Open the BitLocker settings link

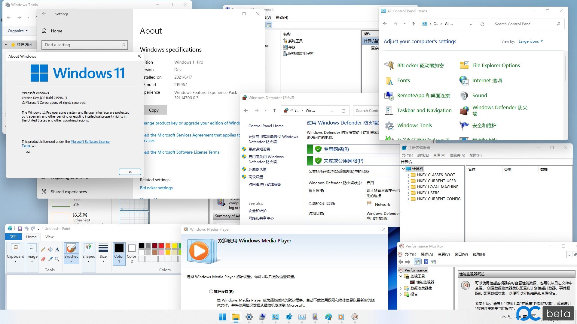(x=156, y=188)
